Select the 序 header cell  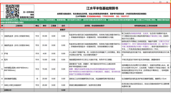(2, 26)
